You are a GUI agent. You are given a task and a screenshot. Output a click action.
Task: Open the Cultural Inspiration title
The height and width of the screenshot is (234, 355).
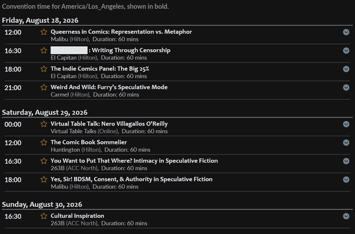pyautogui.click(x=77, y=216)
